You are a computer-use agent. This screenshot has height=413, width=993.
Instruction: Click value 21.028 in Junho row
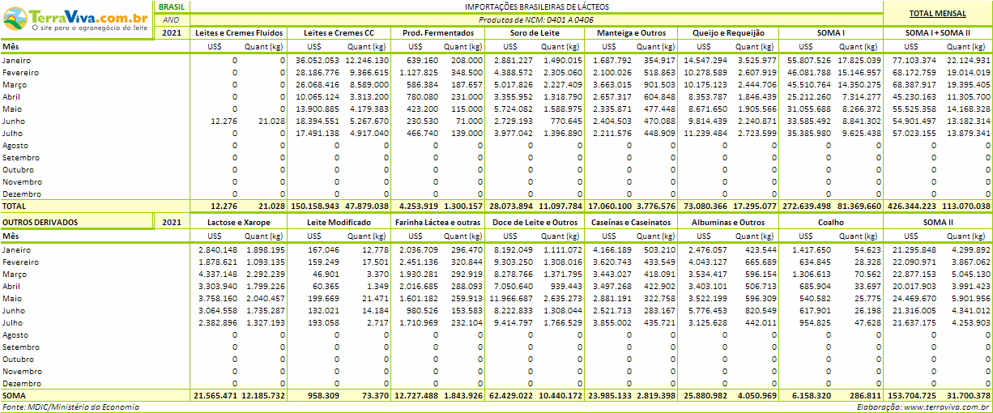(271, 121)
